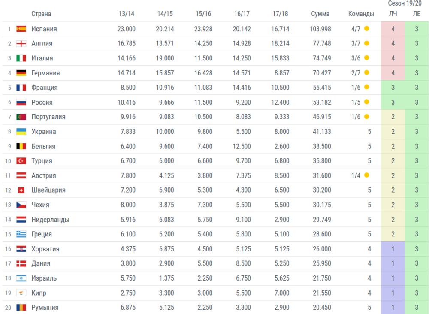Click the Romania flag icon

tap(21, 308)
